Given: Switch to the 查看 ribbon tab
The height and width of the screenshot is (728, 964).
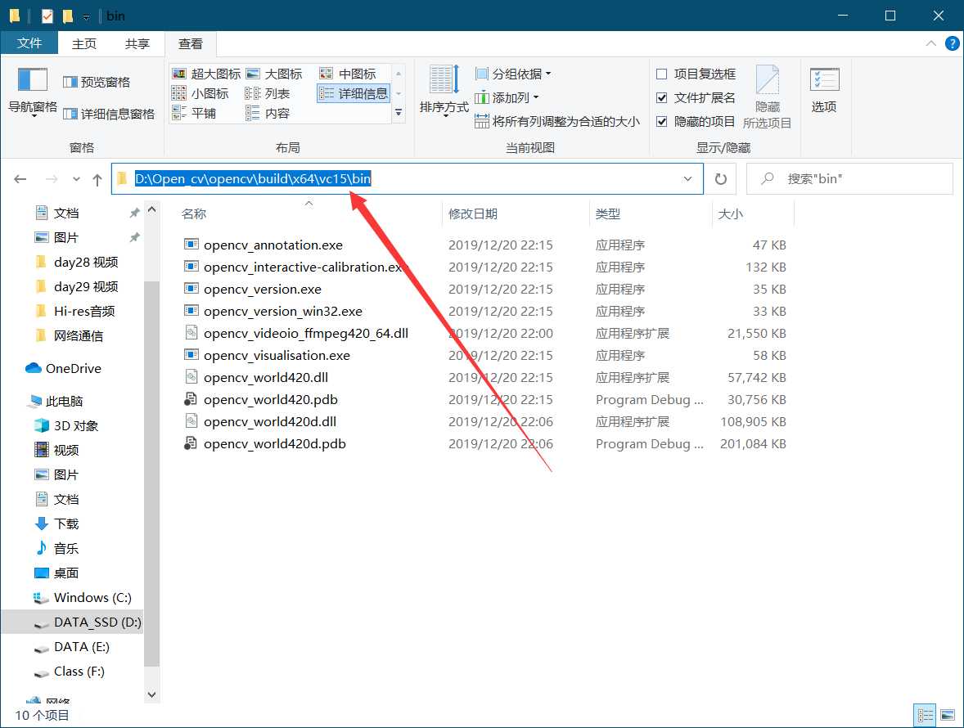Looking at the screenshot, I should coord(190,43).
